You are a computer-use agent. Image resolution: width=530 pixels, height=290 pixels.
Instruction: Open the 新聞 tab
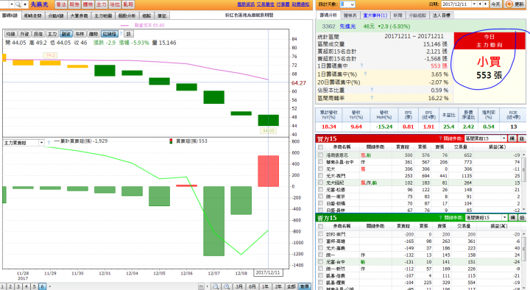point(397,15)
